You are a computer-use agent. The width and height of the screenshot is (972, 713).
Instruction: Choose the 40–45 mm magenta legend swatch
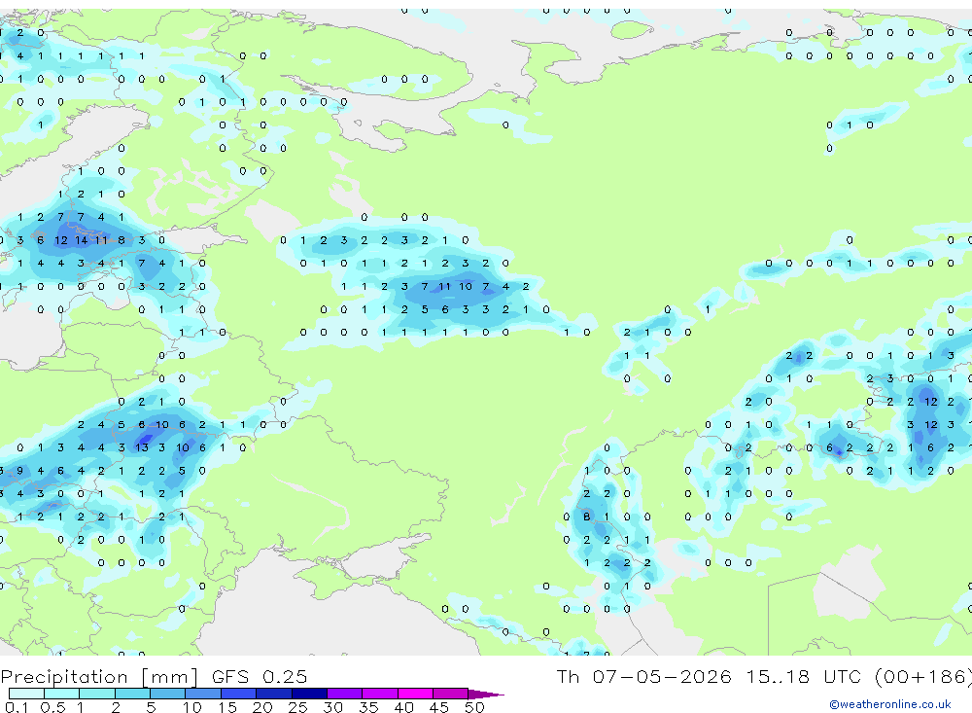point(415,694)
